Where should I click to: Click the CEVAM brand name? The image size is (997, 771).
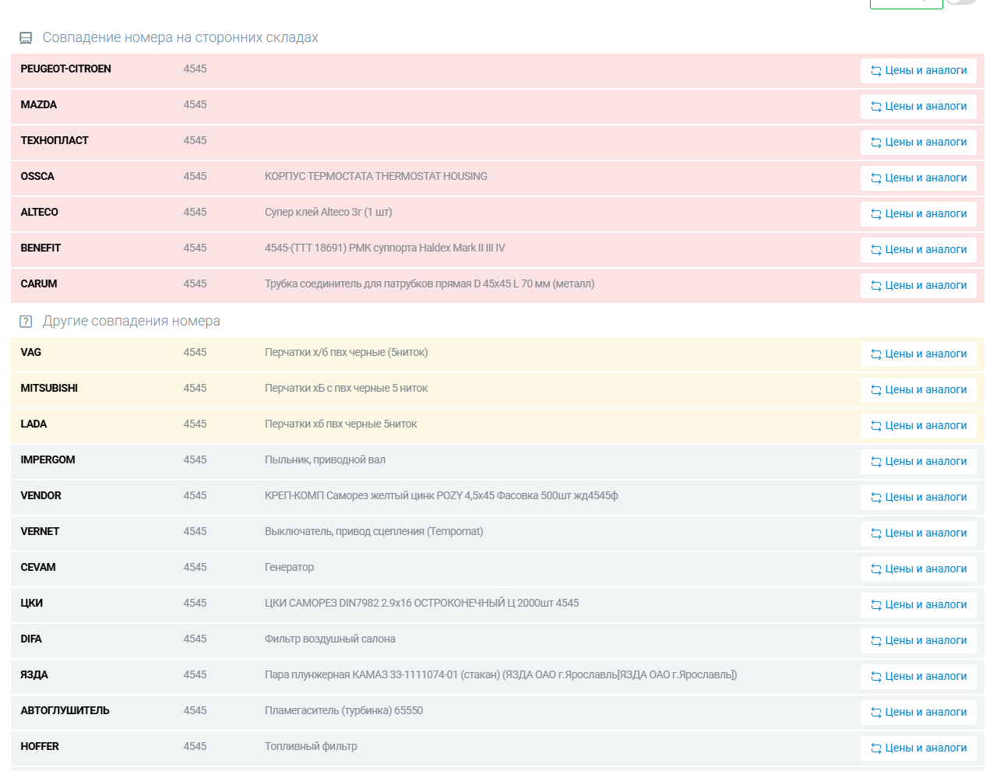tap(38, 568)
